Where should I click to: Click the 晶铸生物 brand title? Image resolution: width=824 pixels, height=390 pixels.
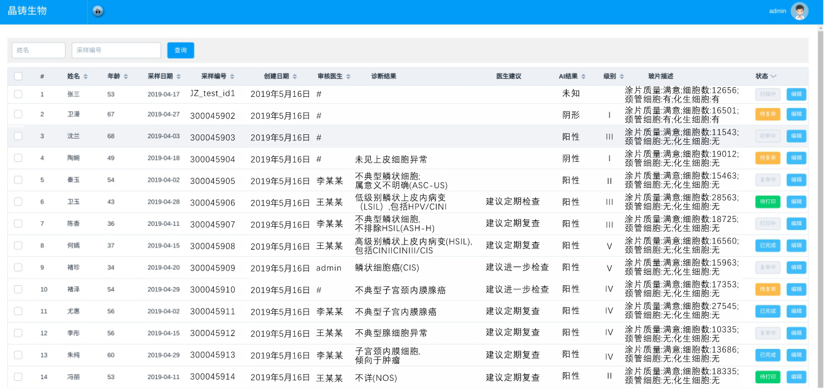28,11
